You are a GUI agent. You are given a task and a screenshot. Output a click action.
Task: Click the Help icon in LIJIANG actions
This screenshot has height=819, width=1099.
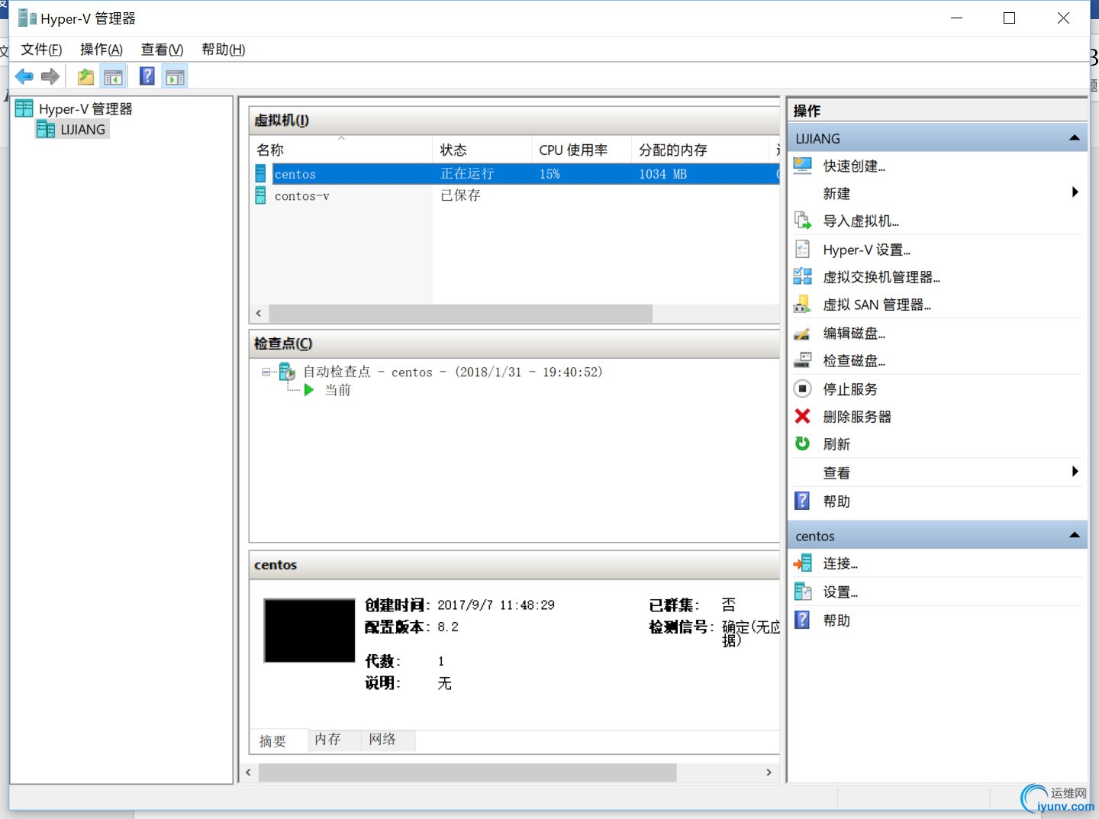(x=803, y=501)
